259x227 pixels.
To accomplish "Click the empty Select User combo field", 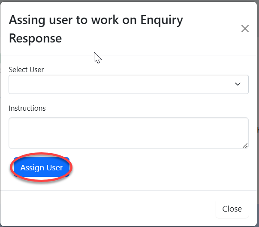I will click(120, 84).
